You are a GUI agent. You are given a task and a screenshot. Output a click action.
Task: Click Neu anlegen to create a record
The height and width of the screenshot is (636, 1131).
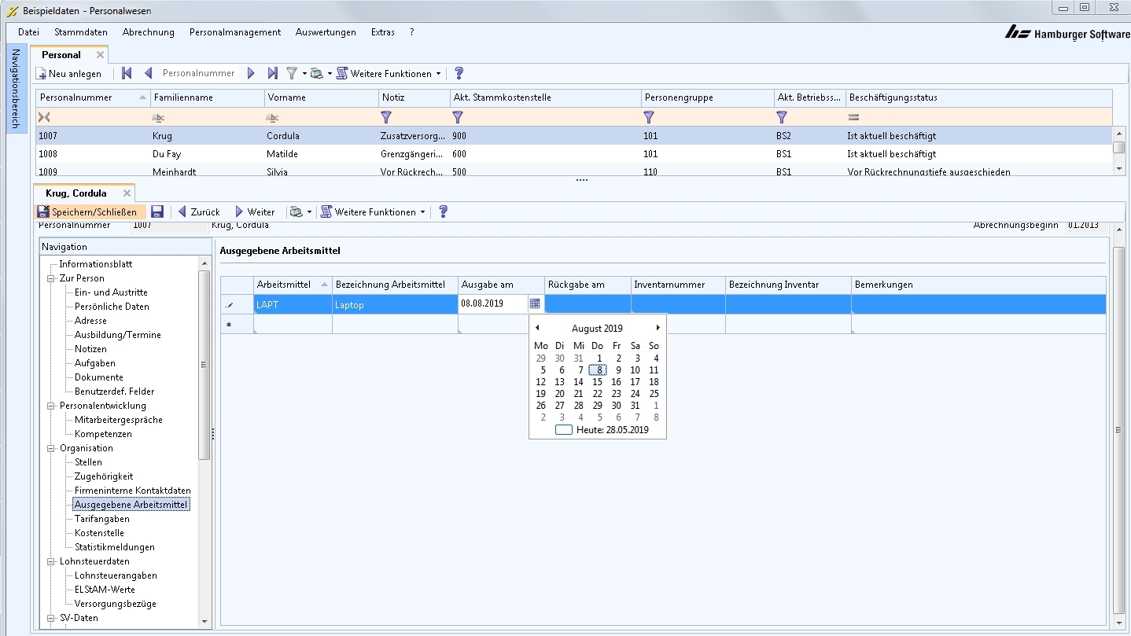click(x=68, y=73)
